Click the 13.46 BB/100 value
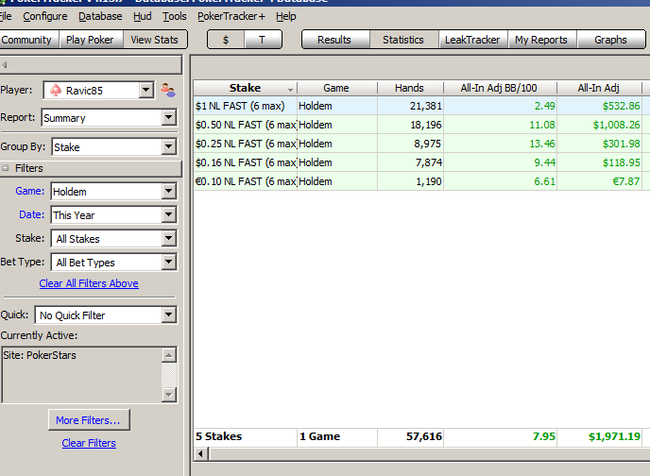 pyautogui.click(x=541, y=144)
